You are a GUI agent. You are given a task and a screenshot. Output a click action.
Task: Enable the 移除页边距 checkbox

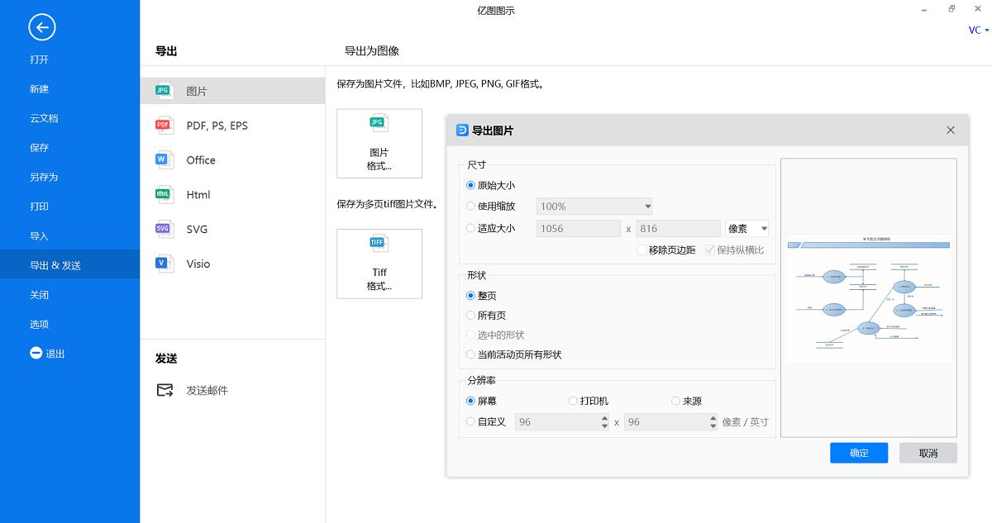(641, 250)
